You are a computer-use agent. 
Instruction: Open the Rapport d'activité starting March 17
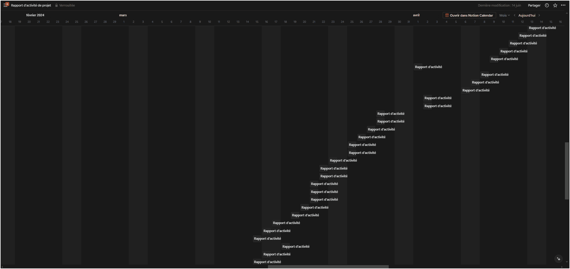click(286, 223)
